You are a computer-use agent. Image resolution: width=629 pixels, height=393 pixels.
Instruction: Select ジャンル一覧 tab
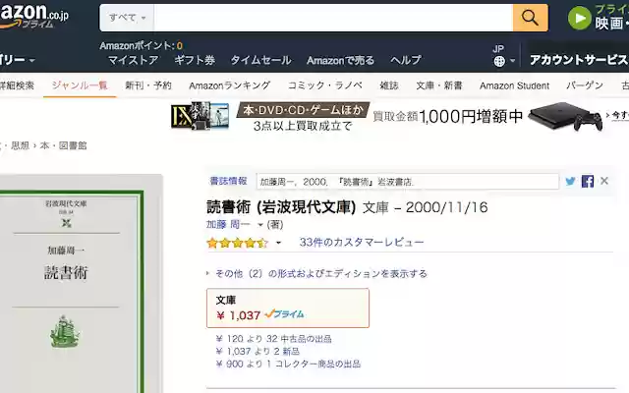point(80,85)
